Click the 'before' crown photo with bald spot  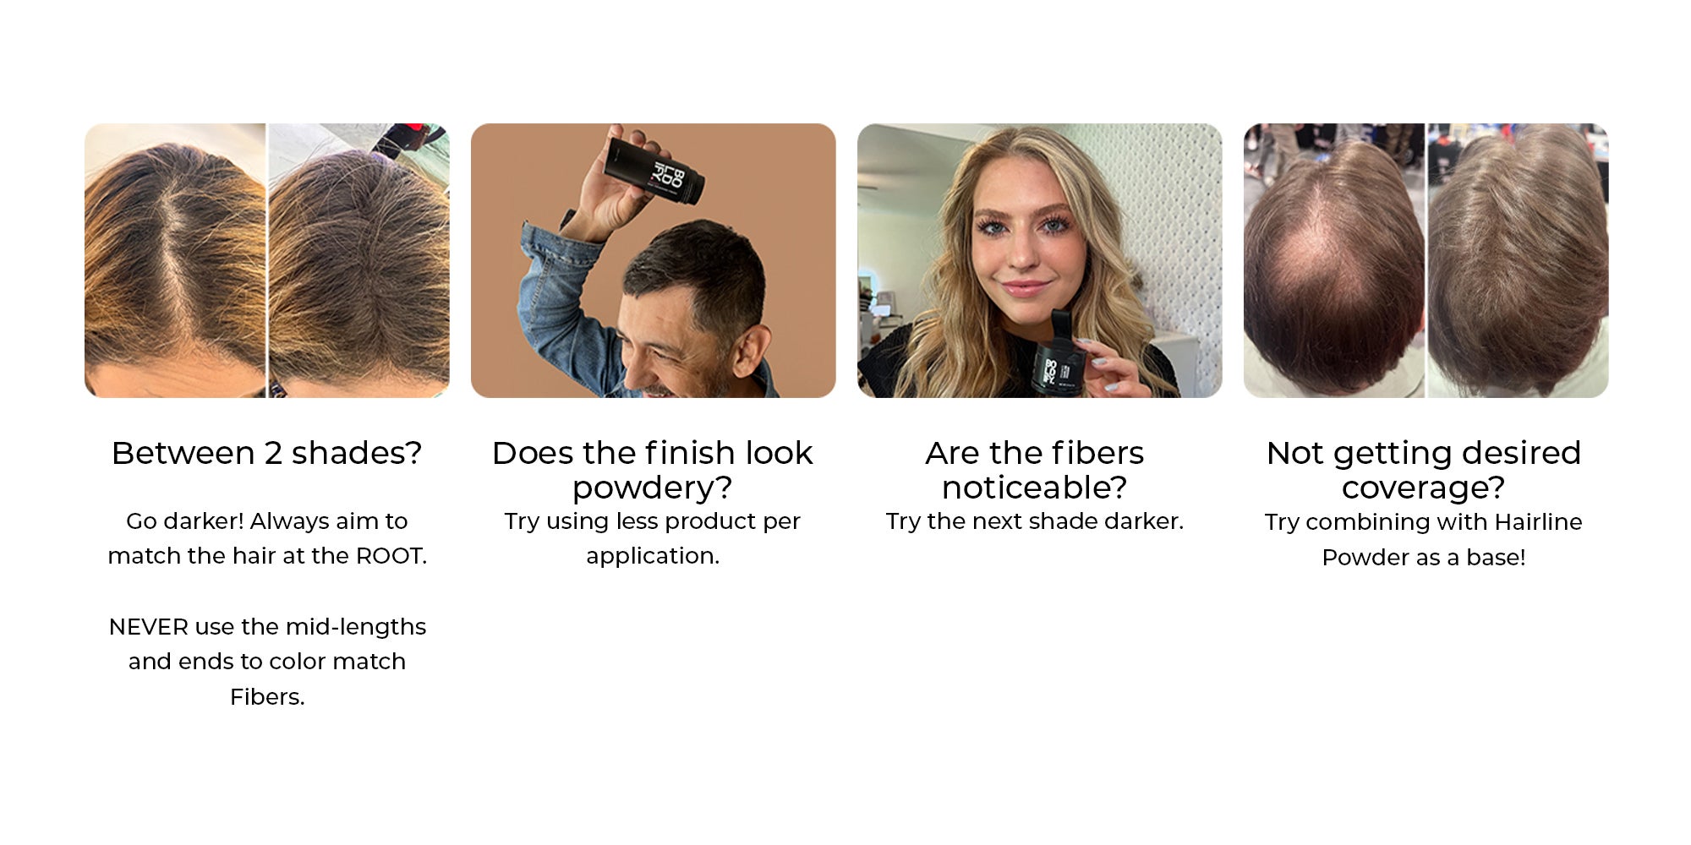click(x=1334, y=260)
